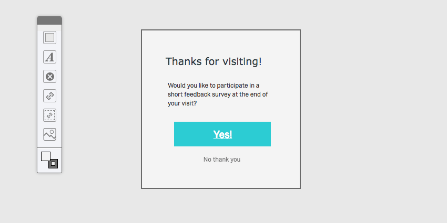Pick the dashed link area tool
Screen dimensions: 447x223
[49, 115]
